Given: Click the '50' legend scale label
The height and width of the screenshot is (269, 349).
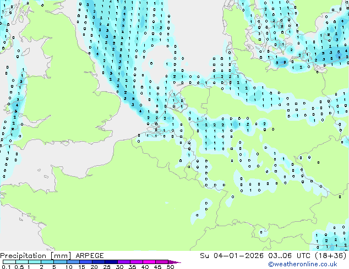Looking at the screenshot, I should (170, 267).
